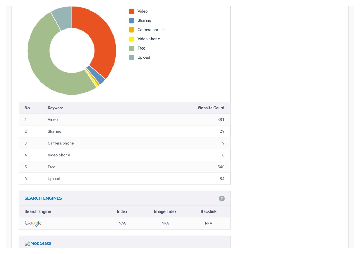Click the Image Index column header
Viewport: 360px width, 254px height.
point(165,211)
